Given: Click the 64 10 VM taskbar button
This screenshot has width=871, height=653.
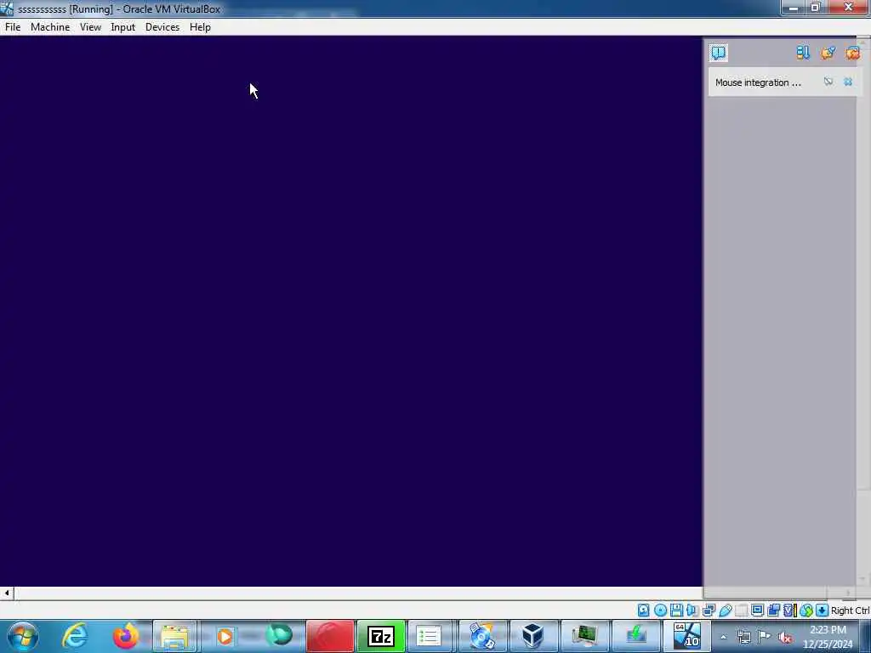Looking at the screenshot, I should pos(686,636).
